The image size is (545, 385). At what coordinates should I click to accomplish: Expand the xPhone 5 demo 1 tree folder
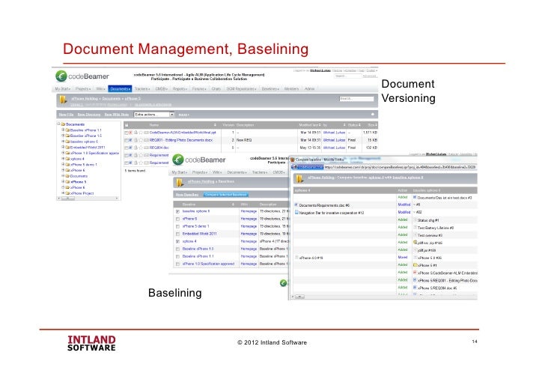point(63,164)
